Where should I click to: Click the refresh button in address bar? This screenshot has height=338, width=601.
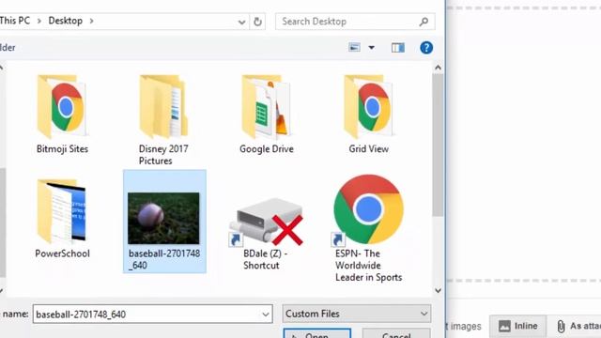(x=257, y=22)
